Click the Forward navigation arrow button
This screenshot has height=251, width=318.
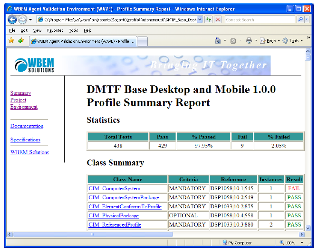[x=22, y=19]
